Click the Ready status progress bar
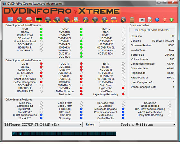The width and height of the screenshot is (180, 145). click(x=64, y=134)
